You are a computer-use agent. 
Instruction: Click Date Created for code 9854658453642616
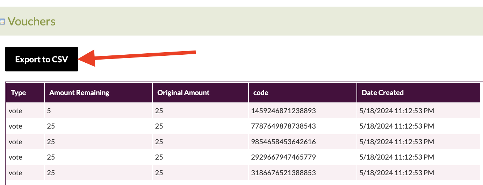click(x=397, y=142)
